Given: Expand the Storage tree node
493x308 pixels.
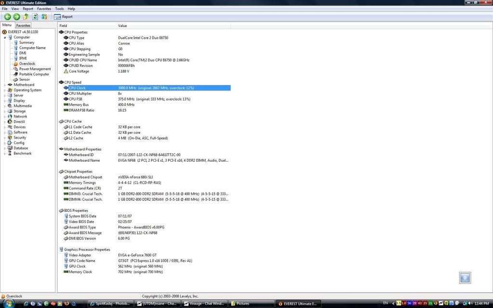Looking at the screenshot, I should tap(5, 111).
